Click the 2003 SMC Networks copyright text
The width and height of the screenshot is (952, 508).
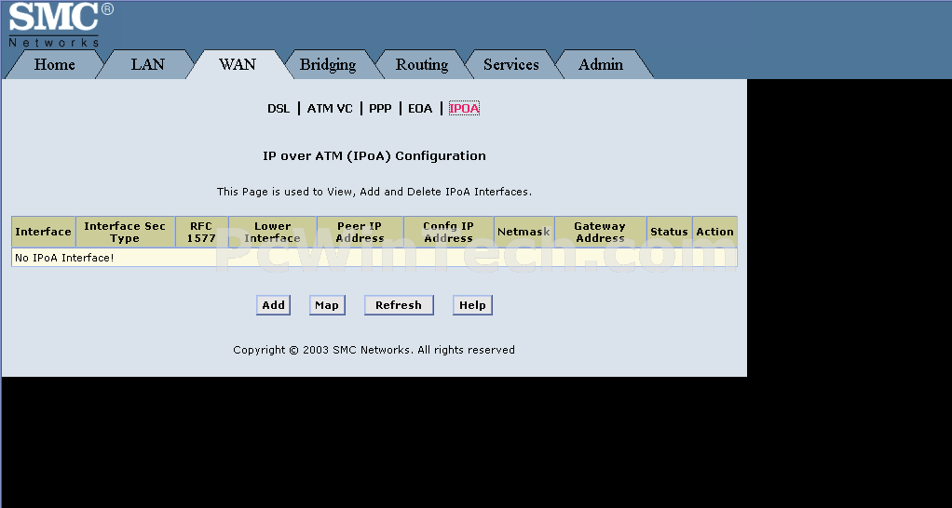[x=374, y=350]
